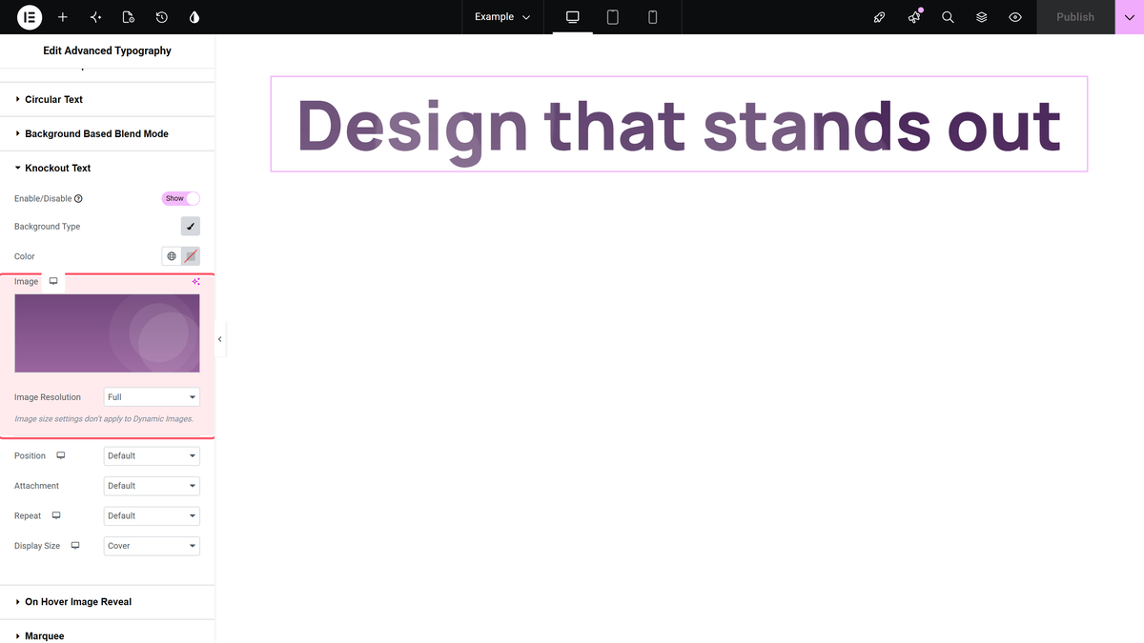Viewport: 1144px width, 643px height.
Task: Click the rocket icon in the top bar
Action: pyautogui.click(x=880, y=17)
